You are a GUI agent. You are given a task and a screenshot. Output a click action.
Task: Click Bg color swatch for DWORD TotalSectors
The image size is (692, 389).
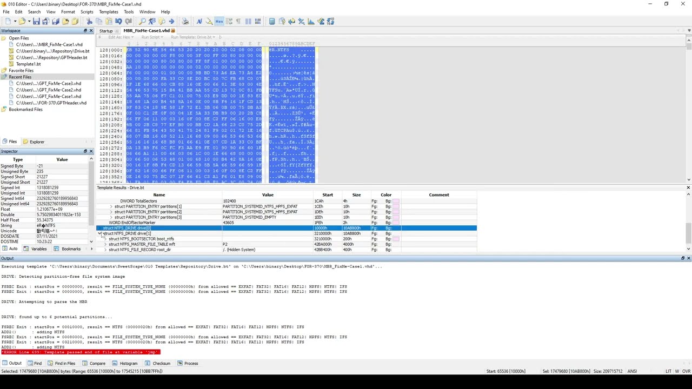tap(396, 201)
